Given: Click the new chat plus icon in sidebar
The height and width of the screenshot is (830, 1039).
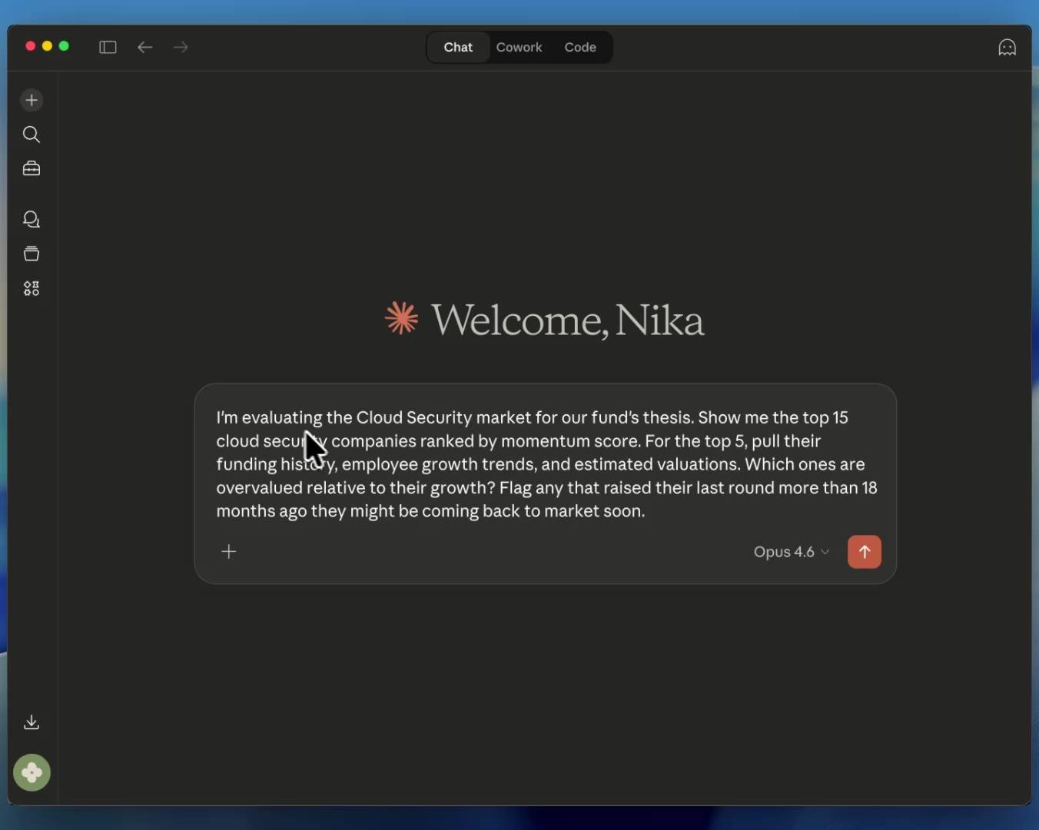Looking at the screenshot, I should pyautogui.click(x=32, y=100).
